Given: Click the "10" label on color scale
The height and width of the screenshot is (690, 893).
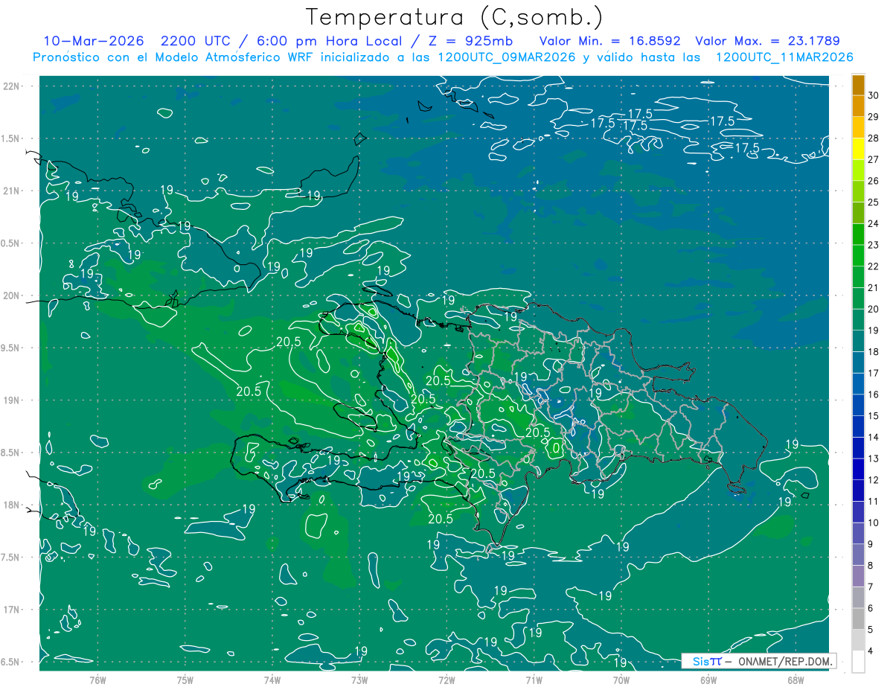Looking at the screenshot, I should [874, 523].
